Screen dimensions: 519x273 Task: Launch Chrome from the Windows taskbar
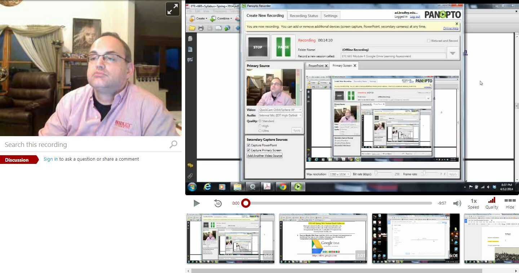click(283, 187)
